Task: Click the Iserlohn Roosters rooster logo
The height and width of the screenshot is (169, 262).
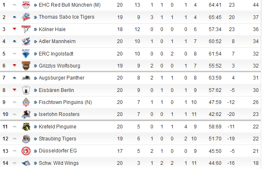Action: (x=26, y=114)
